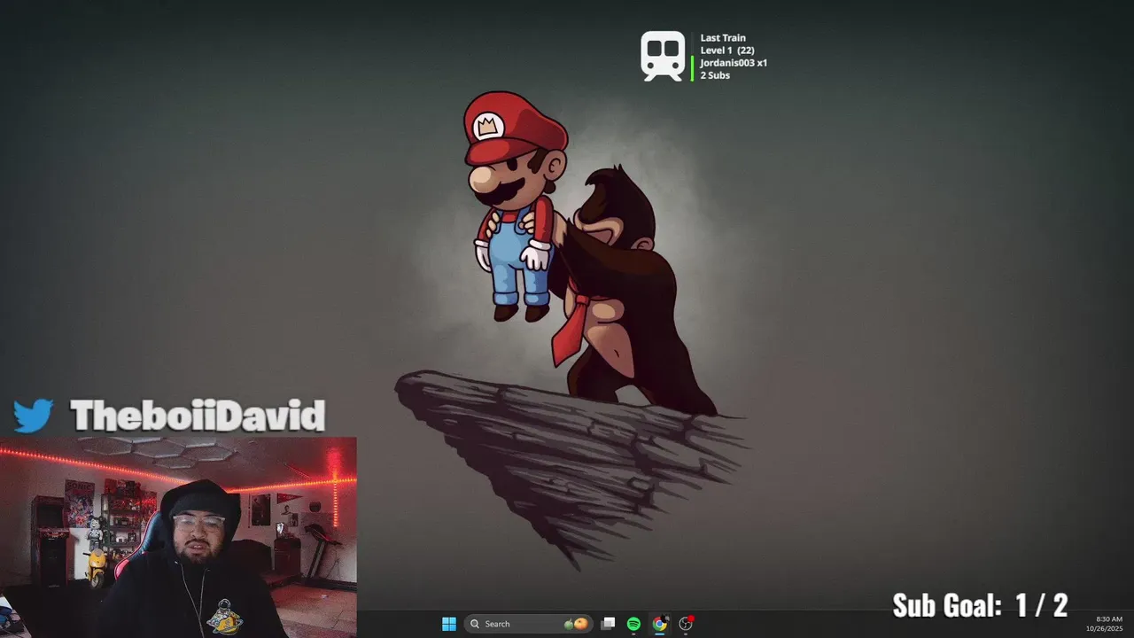
Task: Open Task View on the taskbar
Action: (x=608, y=624)
